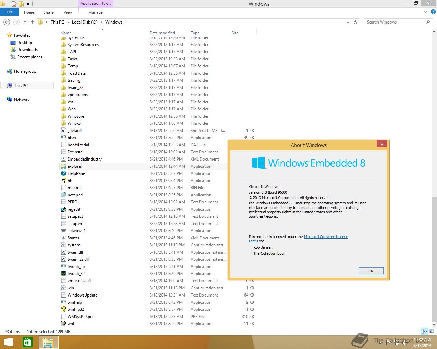Select the HelpPane application icon
Screen dimensions: 437x349
point(63,173)
